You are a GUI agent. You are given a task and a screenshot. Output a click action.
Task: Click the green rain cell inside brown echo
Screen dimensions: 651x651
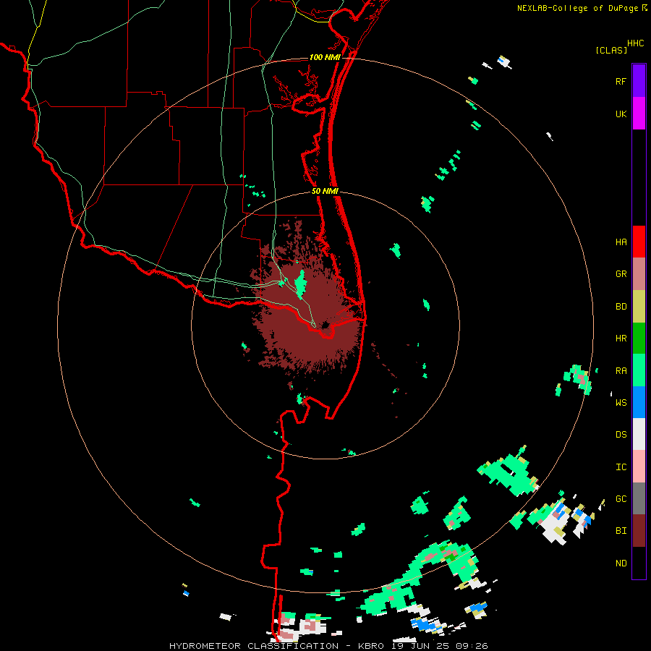[300, 284]
